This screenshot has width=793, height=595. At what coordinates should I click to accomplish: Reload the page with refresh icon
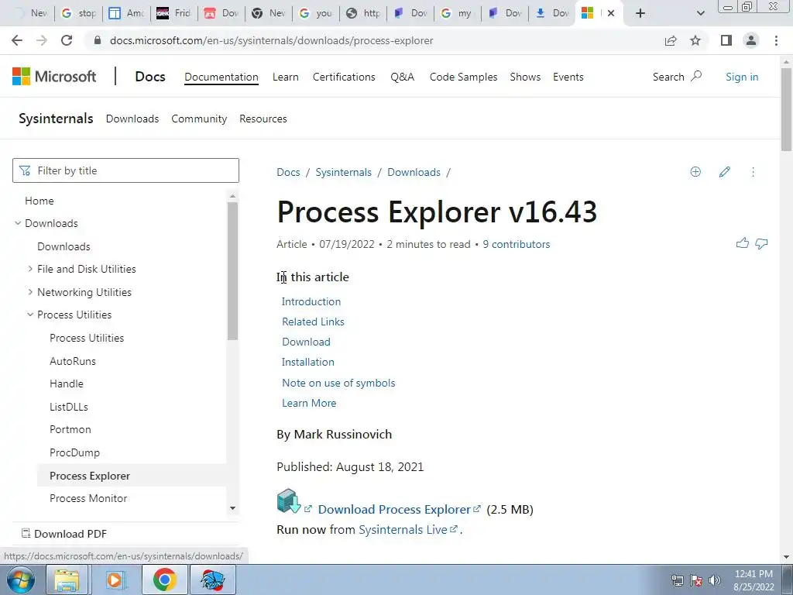67,40
